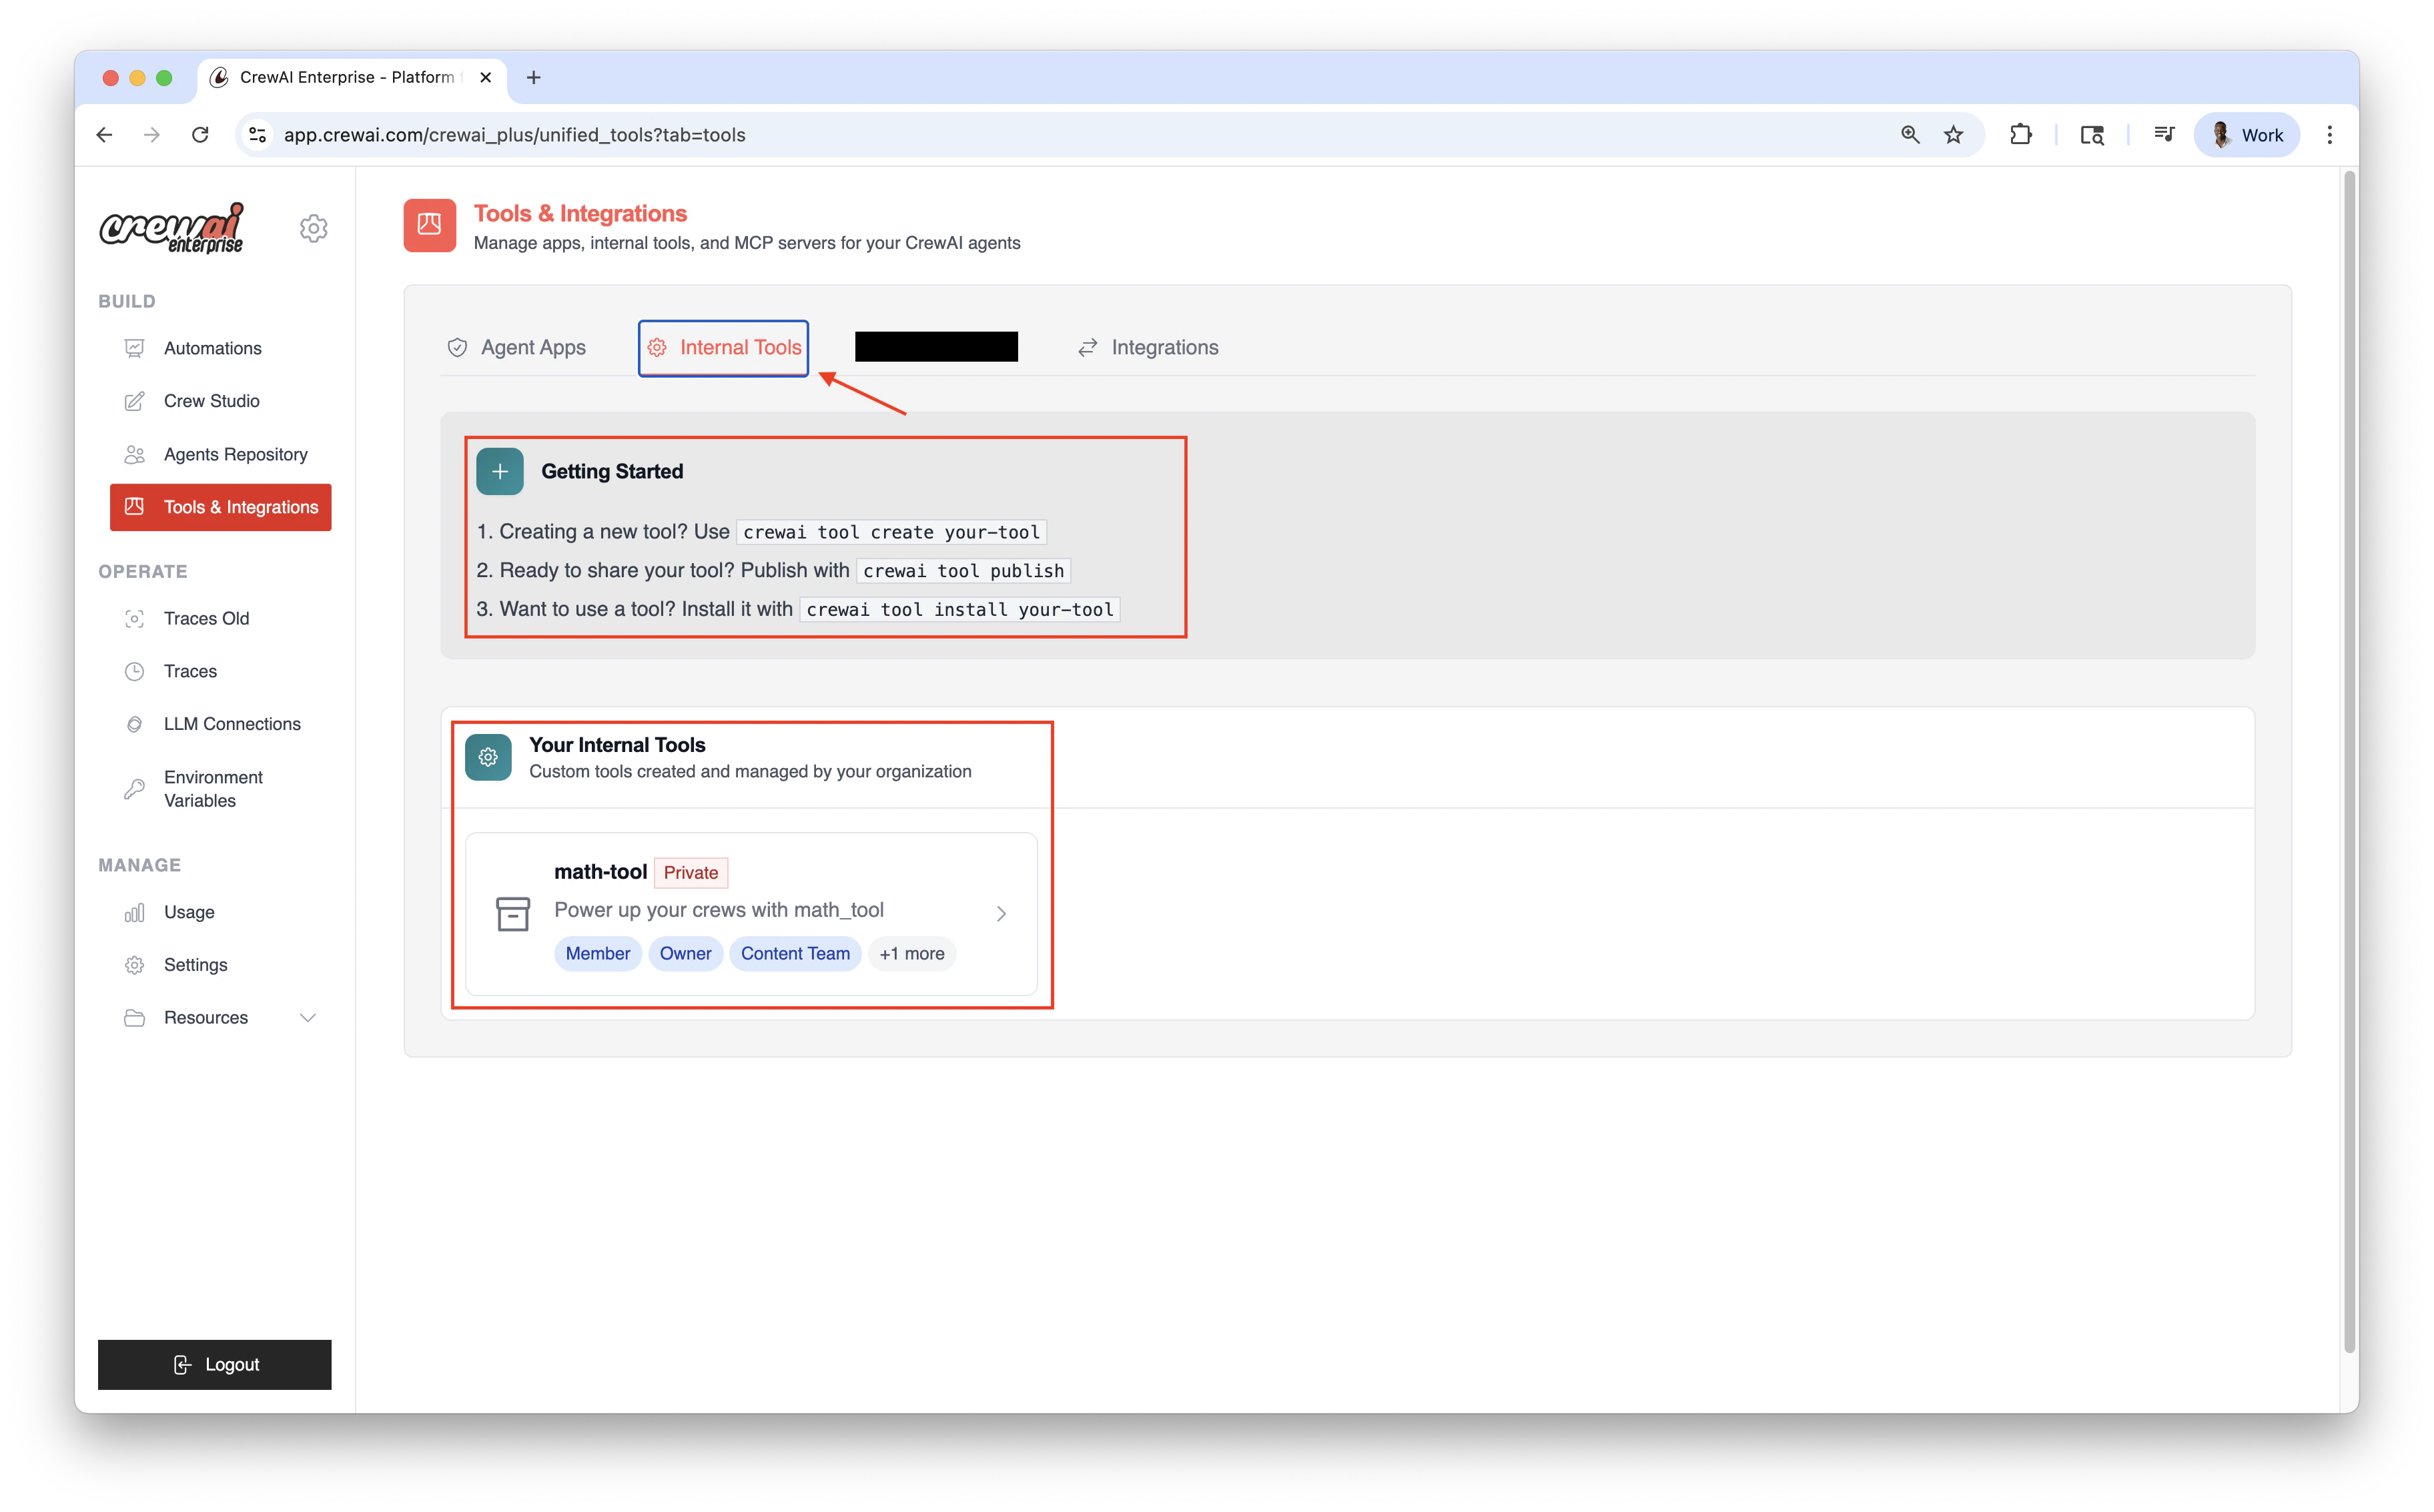
Task: Click the teal plus Getting Started icon
Action: pyautogui.click(x=500, y=471)
